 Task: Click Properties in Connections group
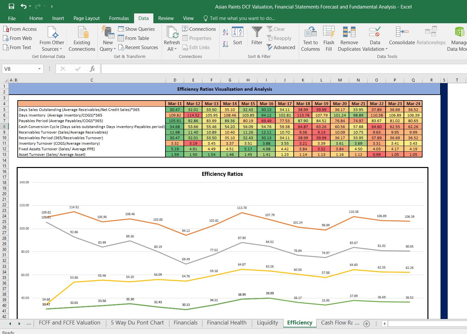[197, 38]
